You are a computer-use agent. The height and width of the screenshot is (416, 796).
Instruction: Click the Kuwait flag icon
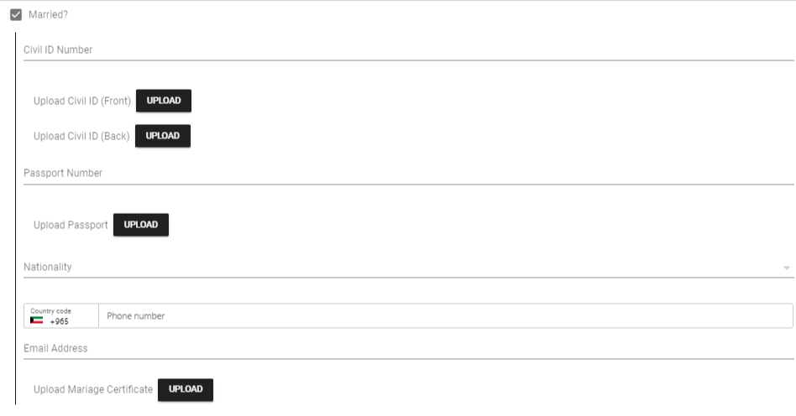(37, 320)
